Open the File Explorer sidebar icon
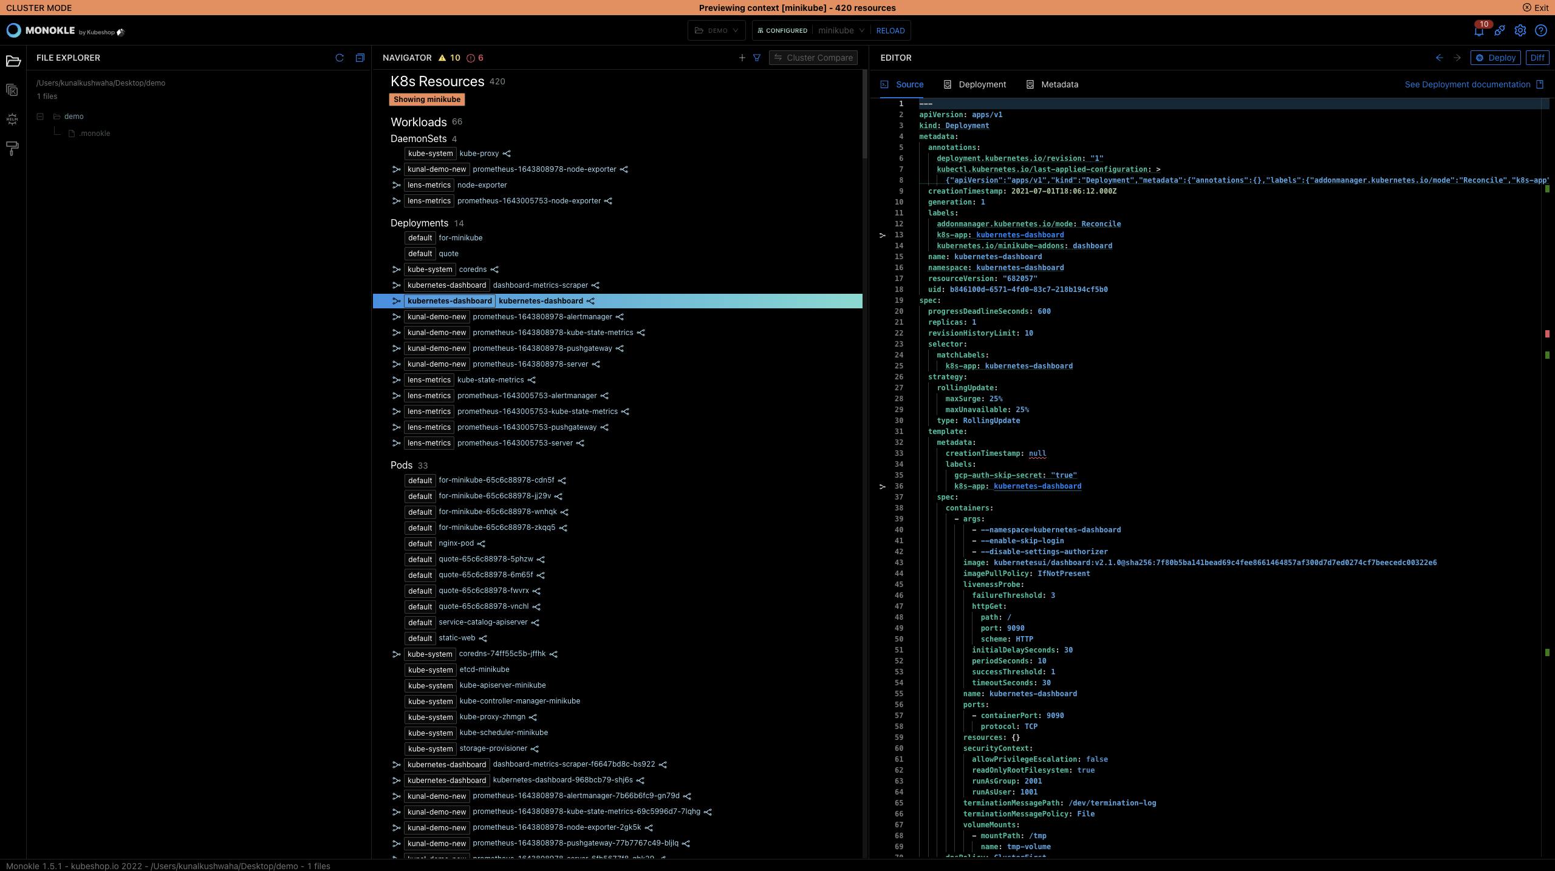This screenshot has height=871, width=1555. pyautogui.click(x=13, y=61)
